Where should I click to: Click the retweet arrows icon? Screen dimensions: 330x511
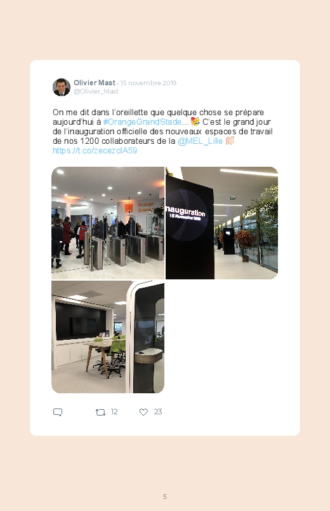point(100,412)
